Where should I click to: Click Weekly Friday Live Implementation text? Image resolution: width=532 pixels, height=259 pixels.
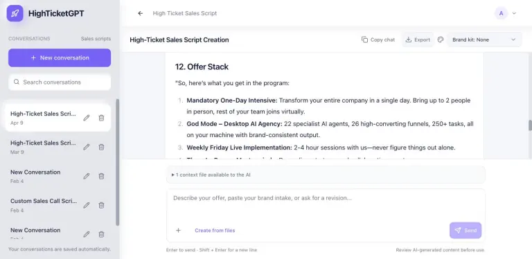[239, 148]
